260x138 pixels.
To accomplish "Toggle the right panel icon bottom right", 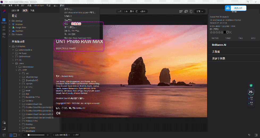I will click(x=256, y=135).
